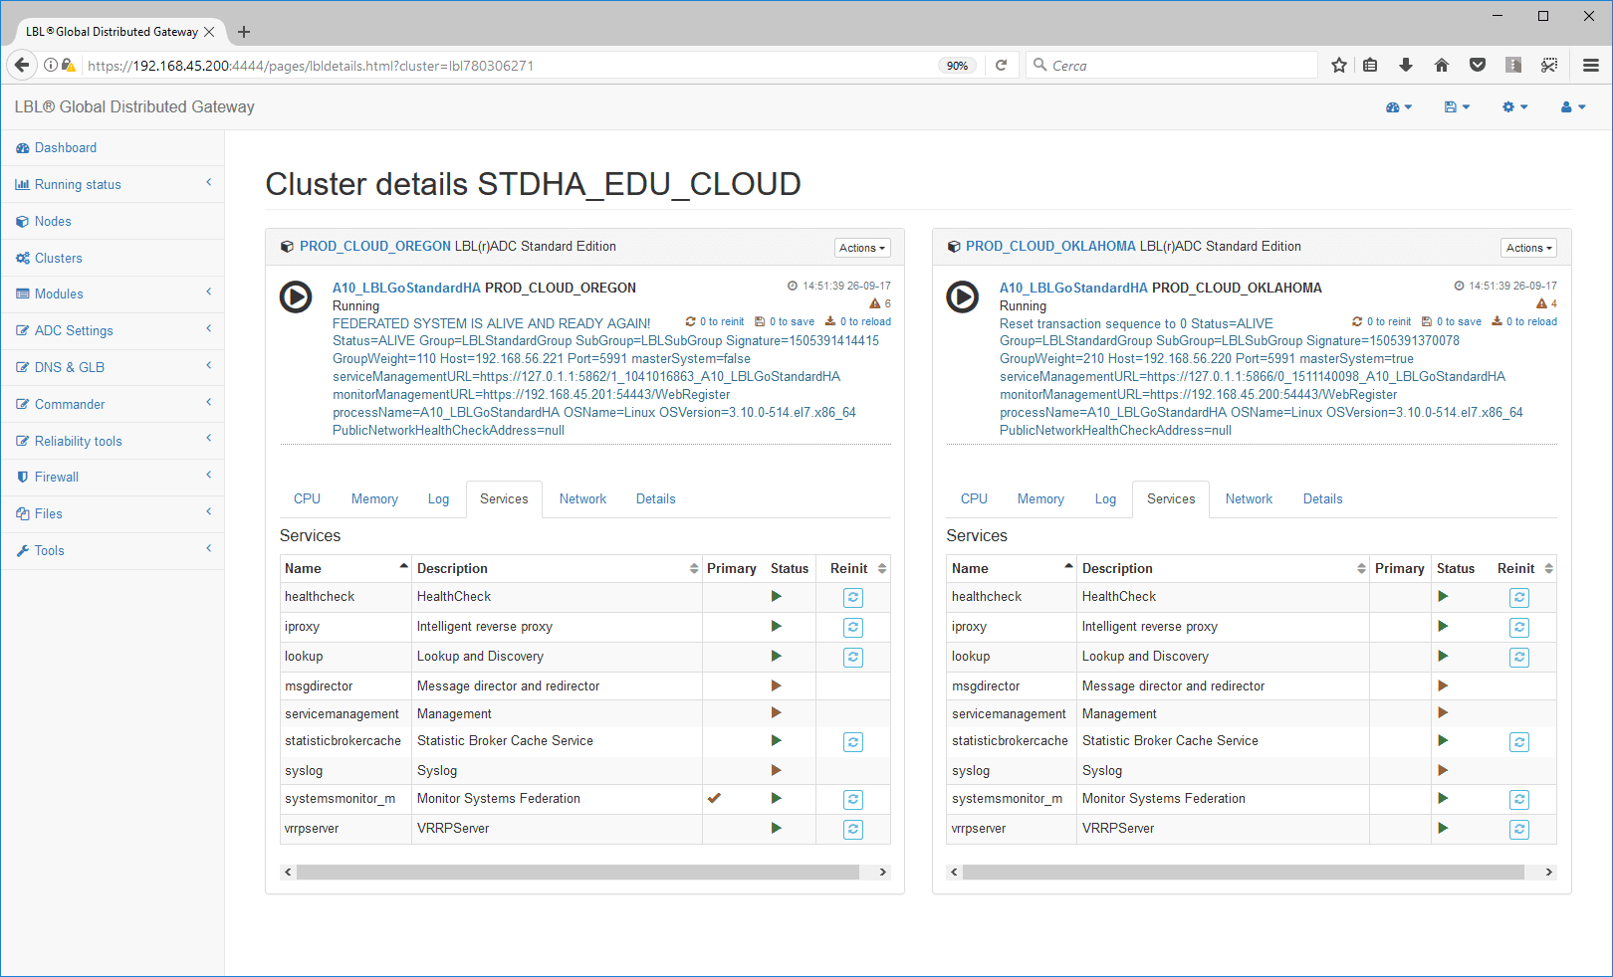Reinit iproxy service on PROD_CLOUD_OKLAHOMA
The height and width of the screenshot is (977, 1613).
[x=1519, y=628]
